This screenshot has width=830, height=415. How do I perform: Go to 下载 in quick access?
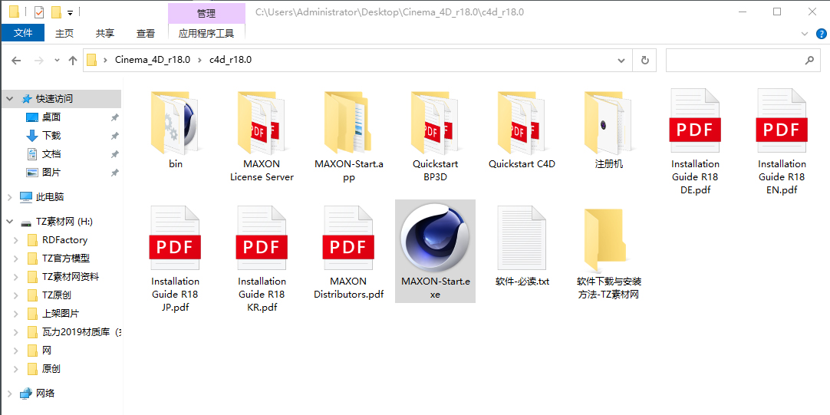pos(51,136)
